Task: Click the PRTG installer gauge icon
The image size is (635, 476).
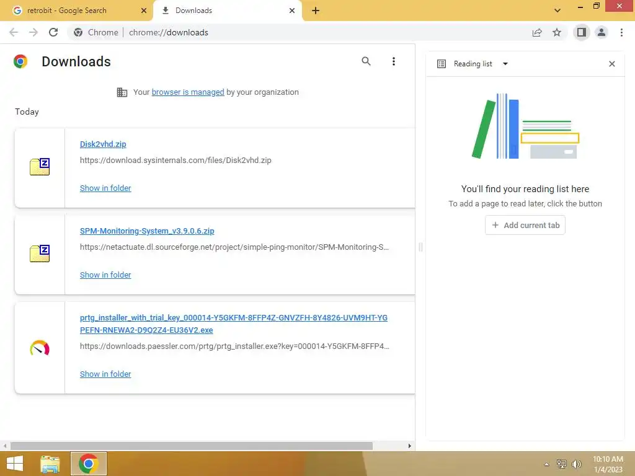Action: [x=40, y=348]
